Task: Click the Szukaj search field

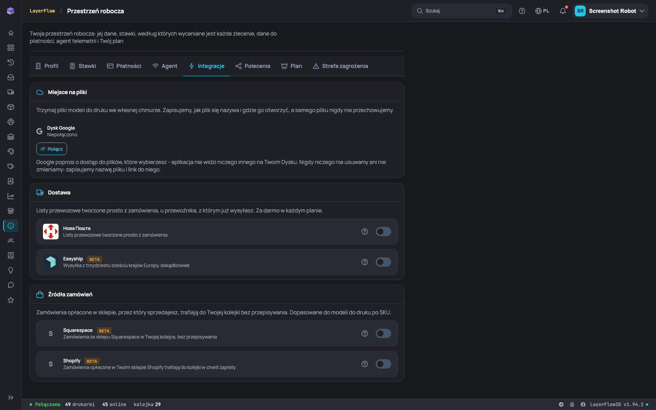Action: [x=462, y=11]
